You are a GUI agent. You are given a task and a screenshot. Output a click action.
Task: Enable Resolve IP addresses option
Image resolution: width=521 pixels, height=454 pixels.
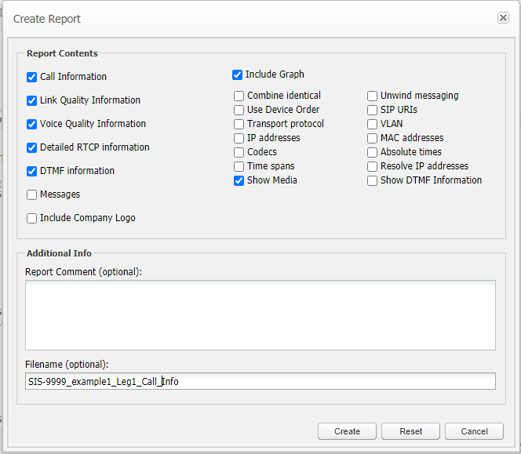coord(373,166)
